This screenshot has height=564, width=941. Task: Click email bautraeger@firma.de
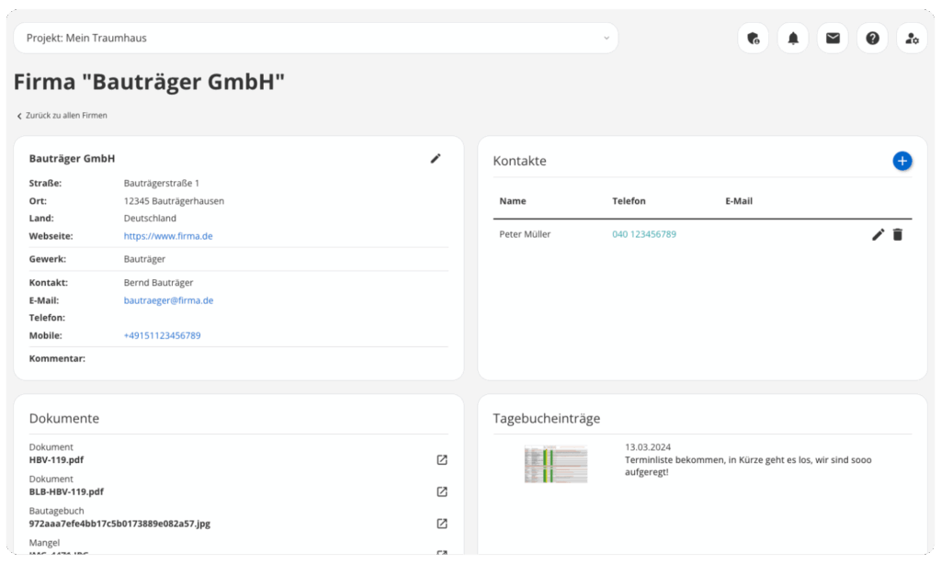pyautogui.click(x=168, y=300)
